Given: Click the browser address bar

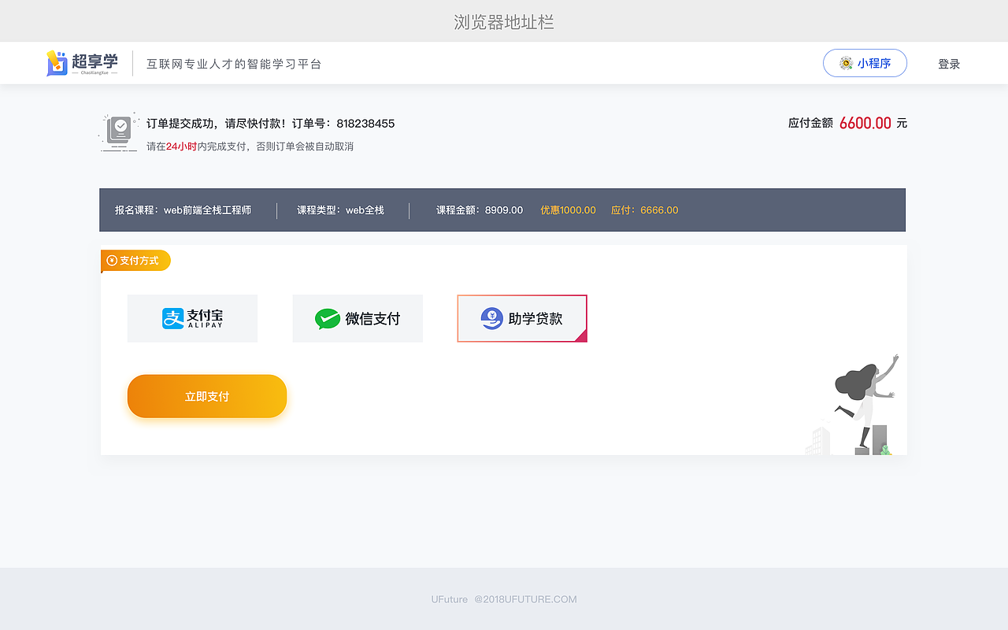Looking at the screenshot, I should (x=504, y=21).
